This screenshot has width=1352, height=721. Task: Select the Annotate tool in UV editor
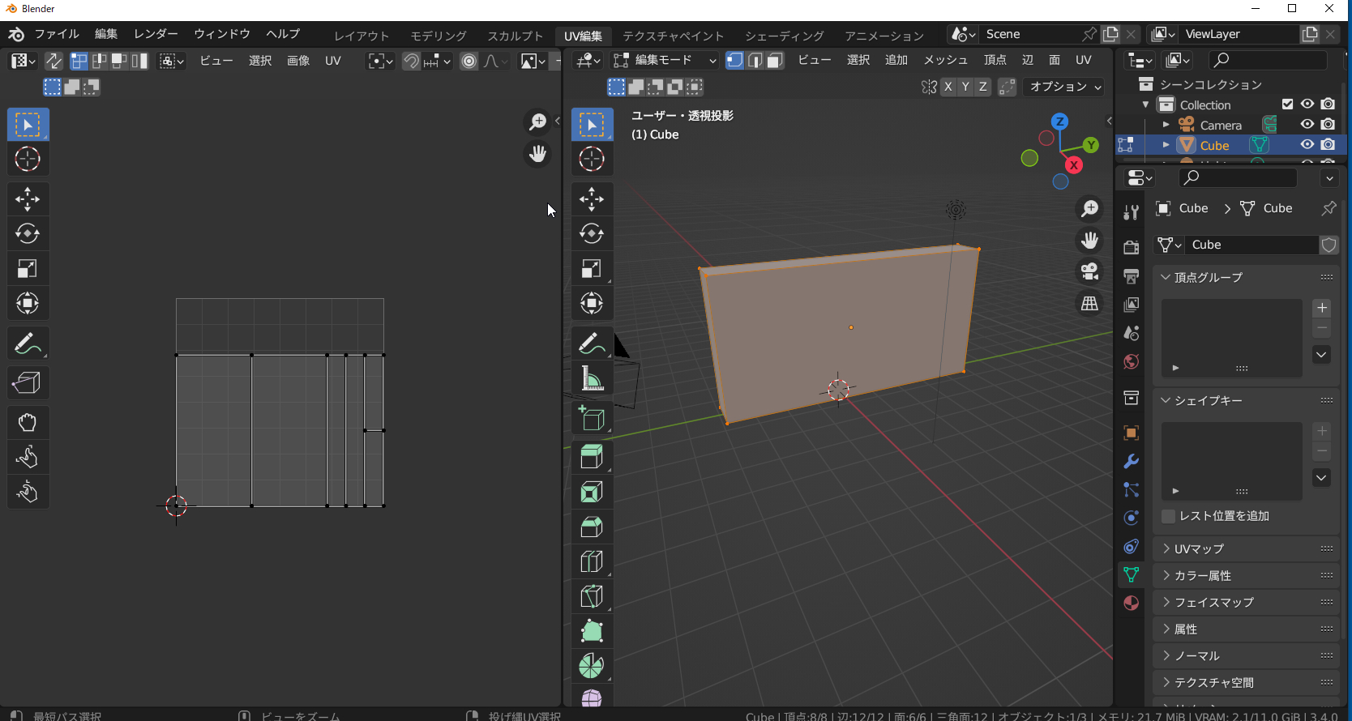pyautogui.click(x=28, y=343)
